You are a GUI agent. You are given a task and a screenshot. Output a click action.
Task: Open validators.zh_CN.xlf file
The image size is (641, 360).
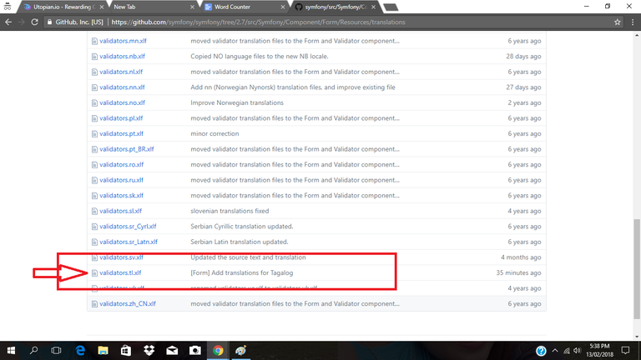[x=128, y=303]
